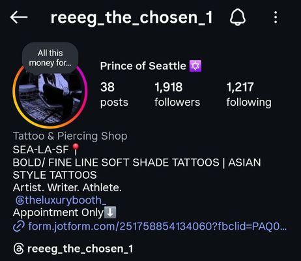Open the @theluxurybooth_ profile mention
The image size is (301, 261).
(61, 200)
